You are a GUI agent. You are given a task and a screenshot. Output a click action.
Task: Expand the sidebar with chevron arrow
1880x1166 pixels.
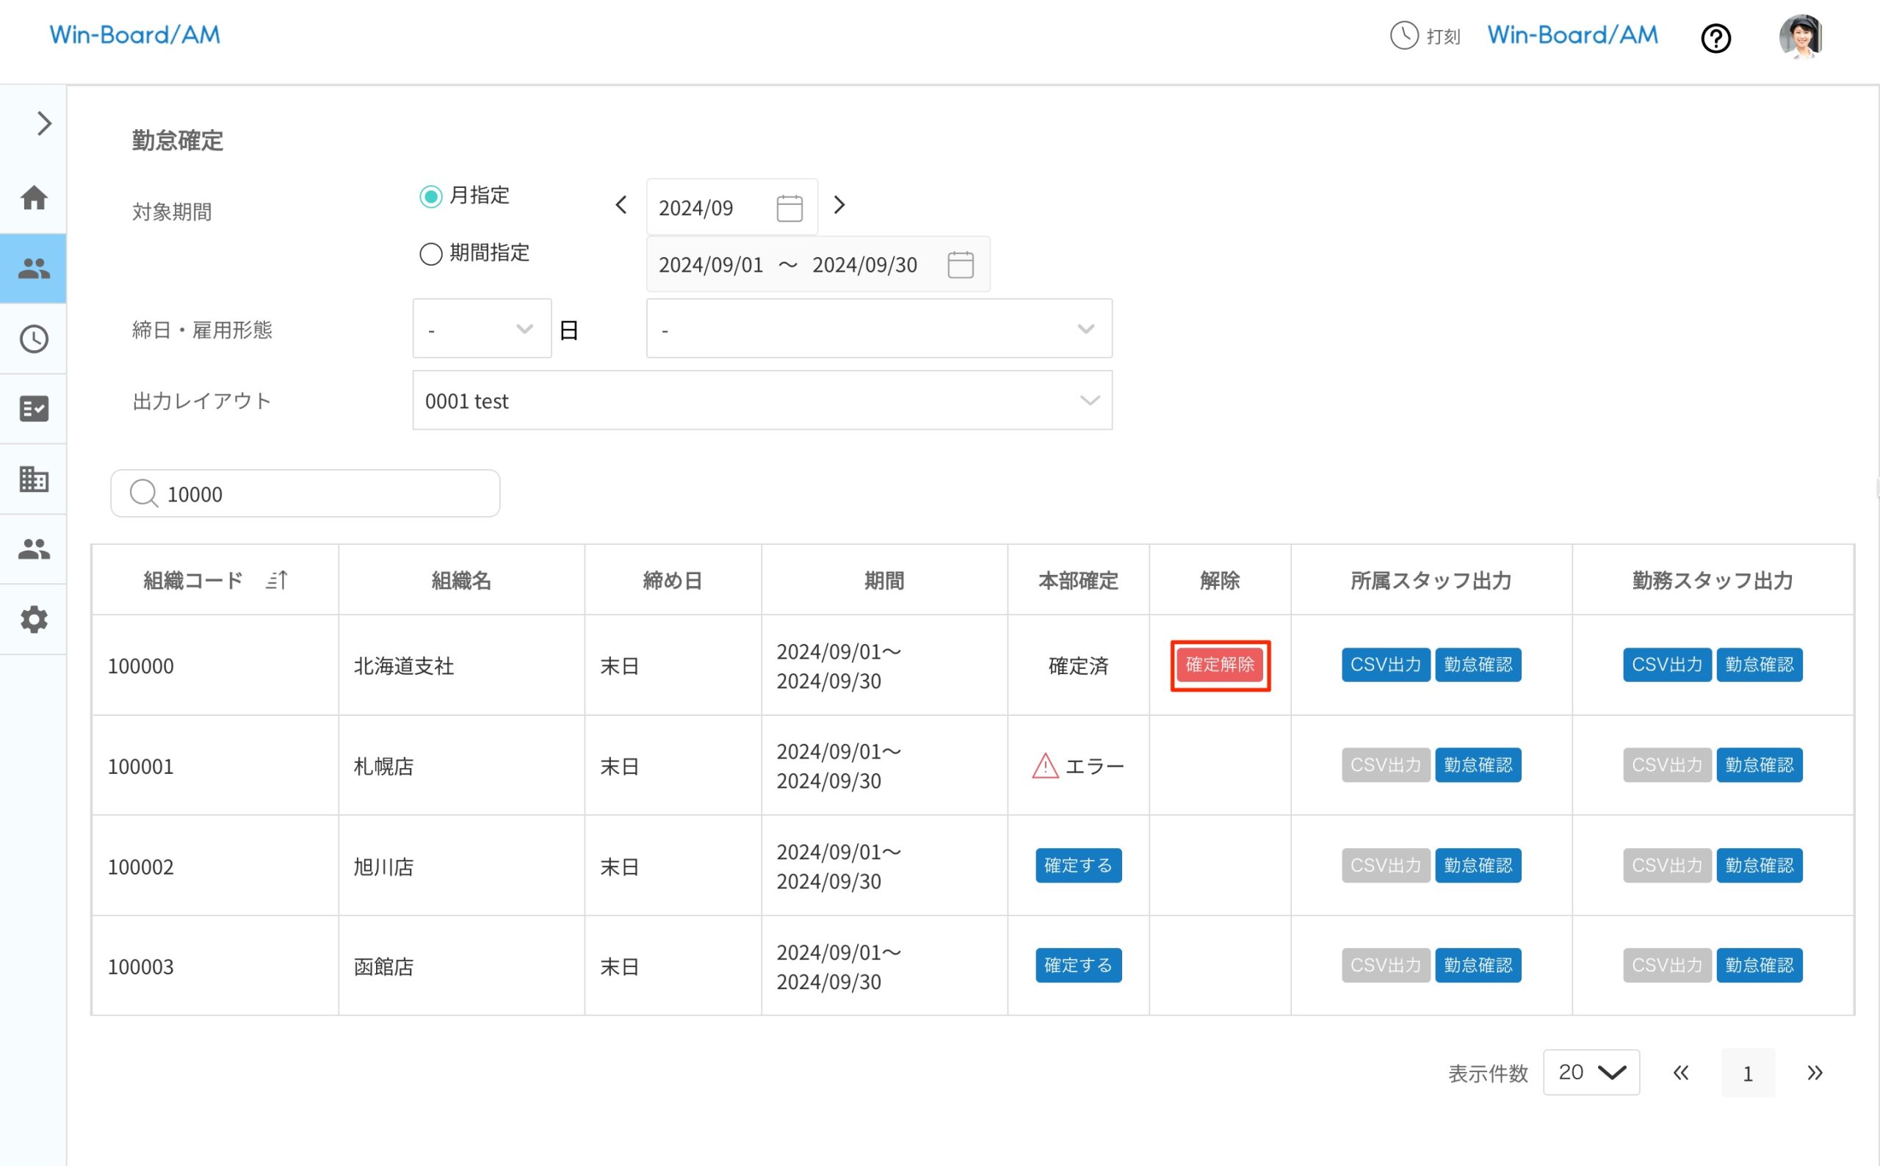pyautogui.click(x=44, y=123)
